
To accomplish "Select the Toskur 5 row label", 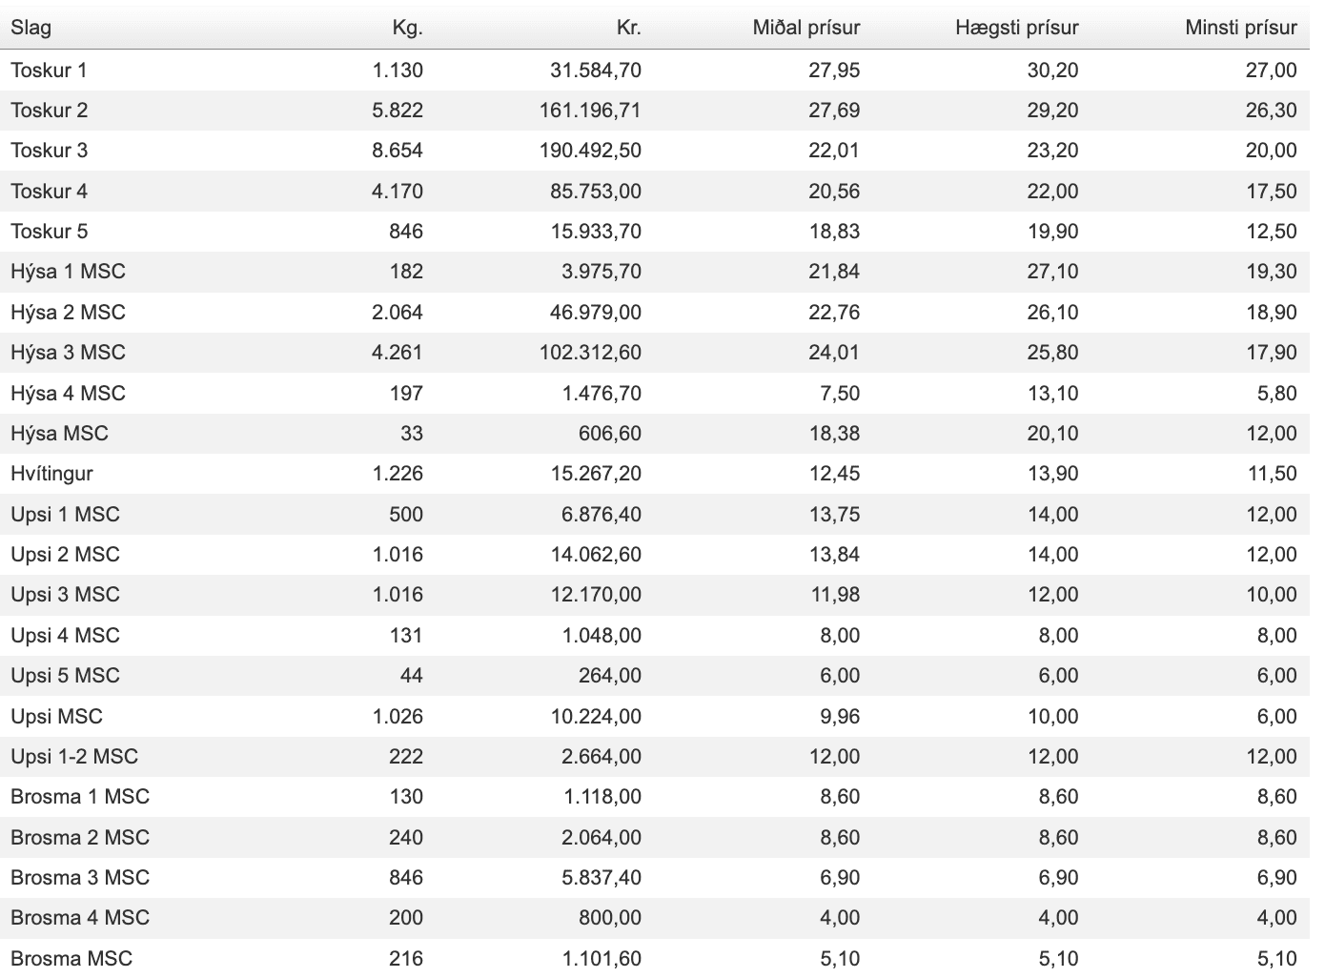I will [x=50, y=232].
